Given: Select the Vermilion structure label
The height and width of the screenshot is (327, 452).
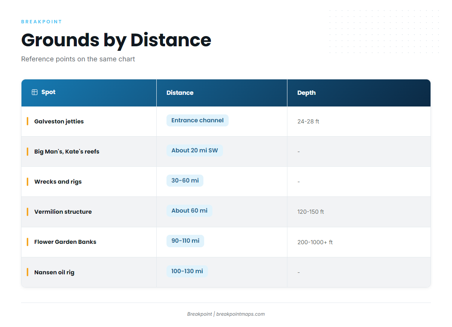Looking at the screenshot, I should tap(63, 212).
